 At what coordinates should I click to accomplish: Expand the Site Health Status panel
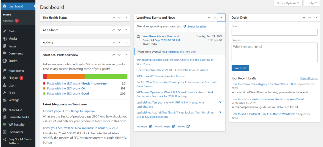click(x=126, y=18)
